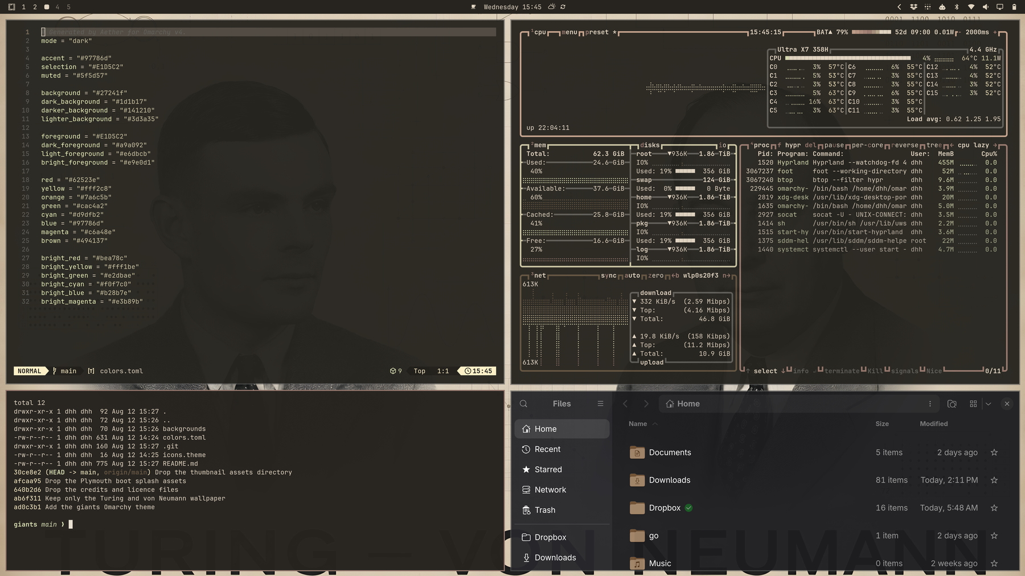Screen dimensions: 1025x576
Task: Star the go folder
Action: coord(994,536)
